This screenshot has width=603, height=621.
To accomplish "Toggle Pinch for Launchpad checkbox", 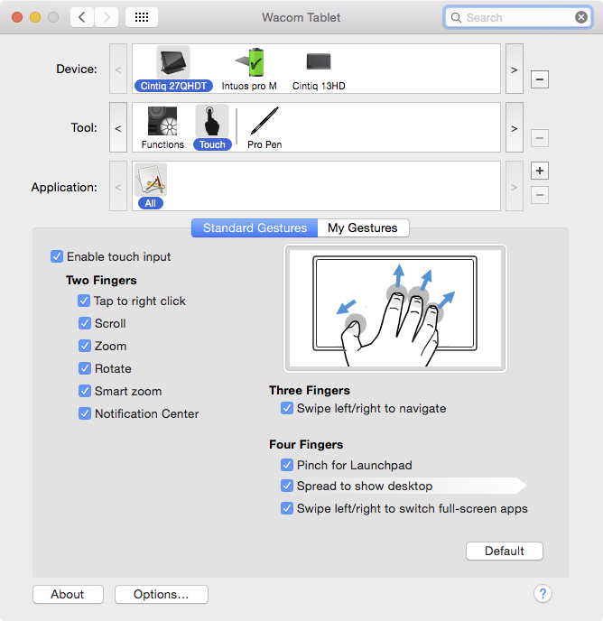I will (x=287, y=465).
